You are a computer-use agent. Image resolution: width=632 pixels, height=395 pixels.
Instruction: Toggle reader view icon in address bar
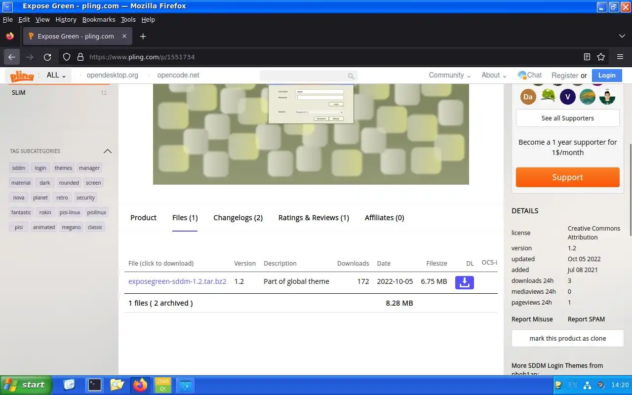pyautogui.click(x=587, y=57)
